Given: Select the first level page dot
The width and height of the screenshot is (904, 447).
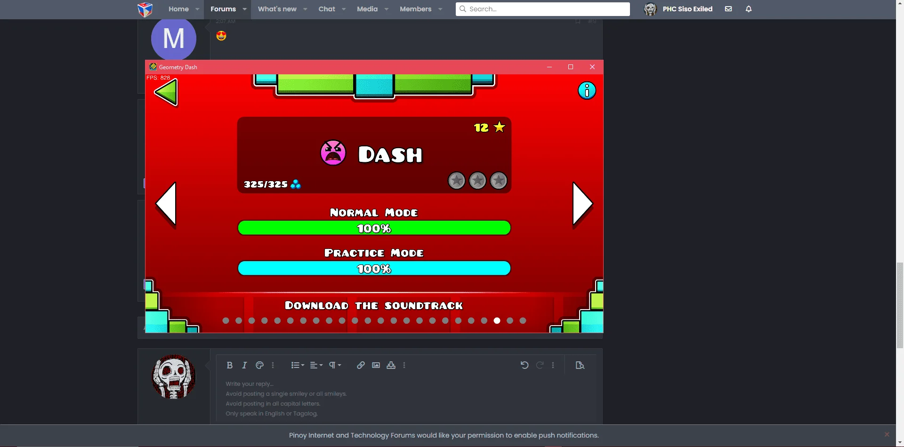Looking at the screenshot, I should coord(226,320).
